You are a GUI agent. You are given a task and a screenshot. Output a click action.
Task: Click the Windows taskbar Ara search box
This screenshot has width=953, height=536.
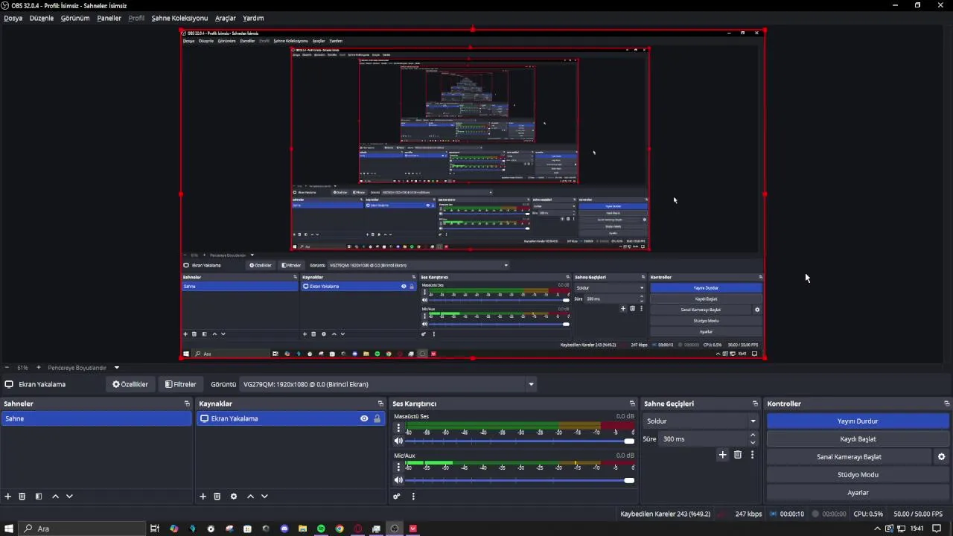click(83, 529)
